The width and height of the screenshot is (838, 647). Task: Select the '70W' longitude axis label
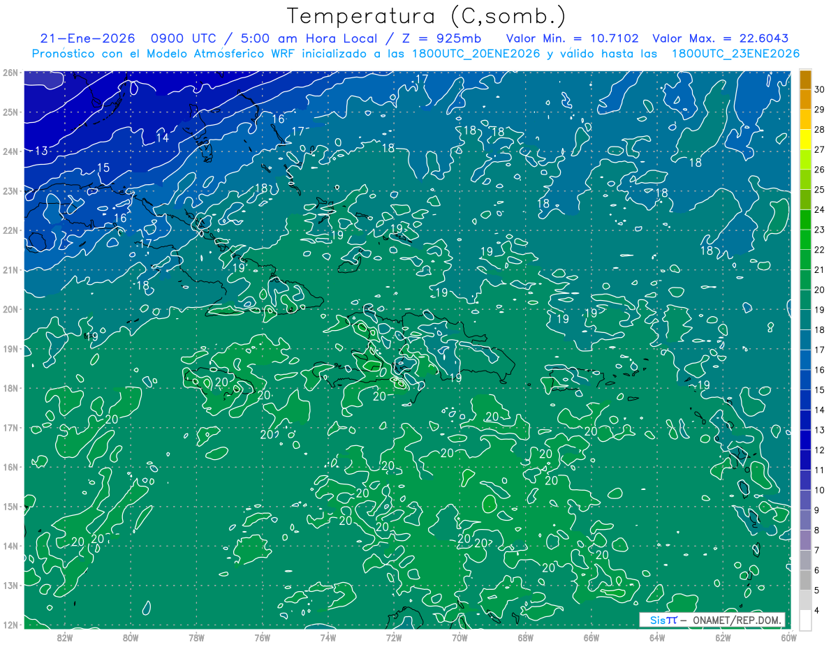pyautogui.click(x=460, y=637)
